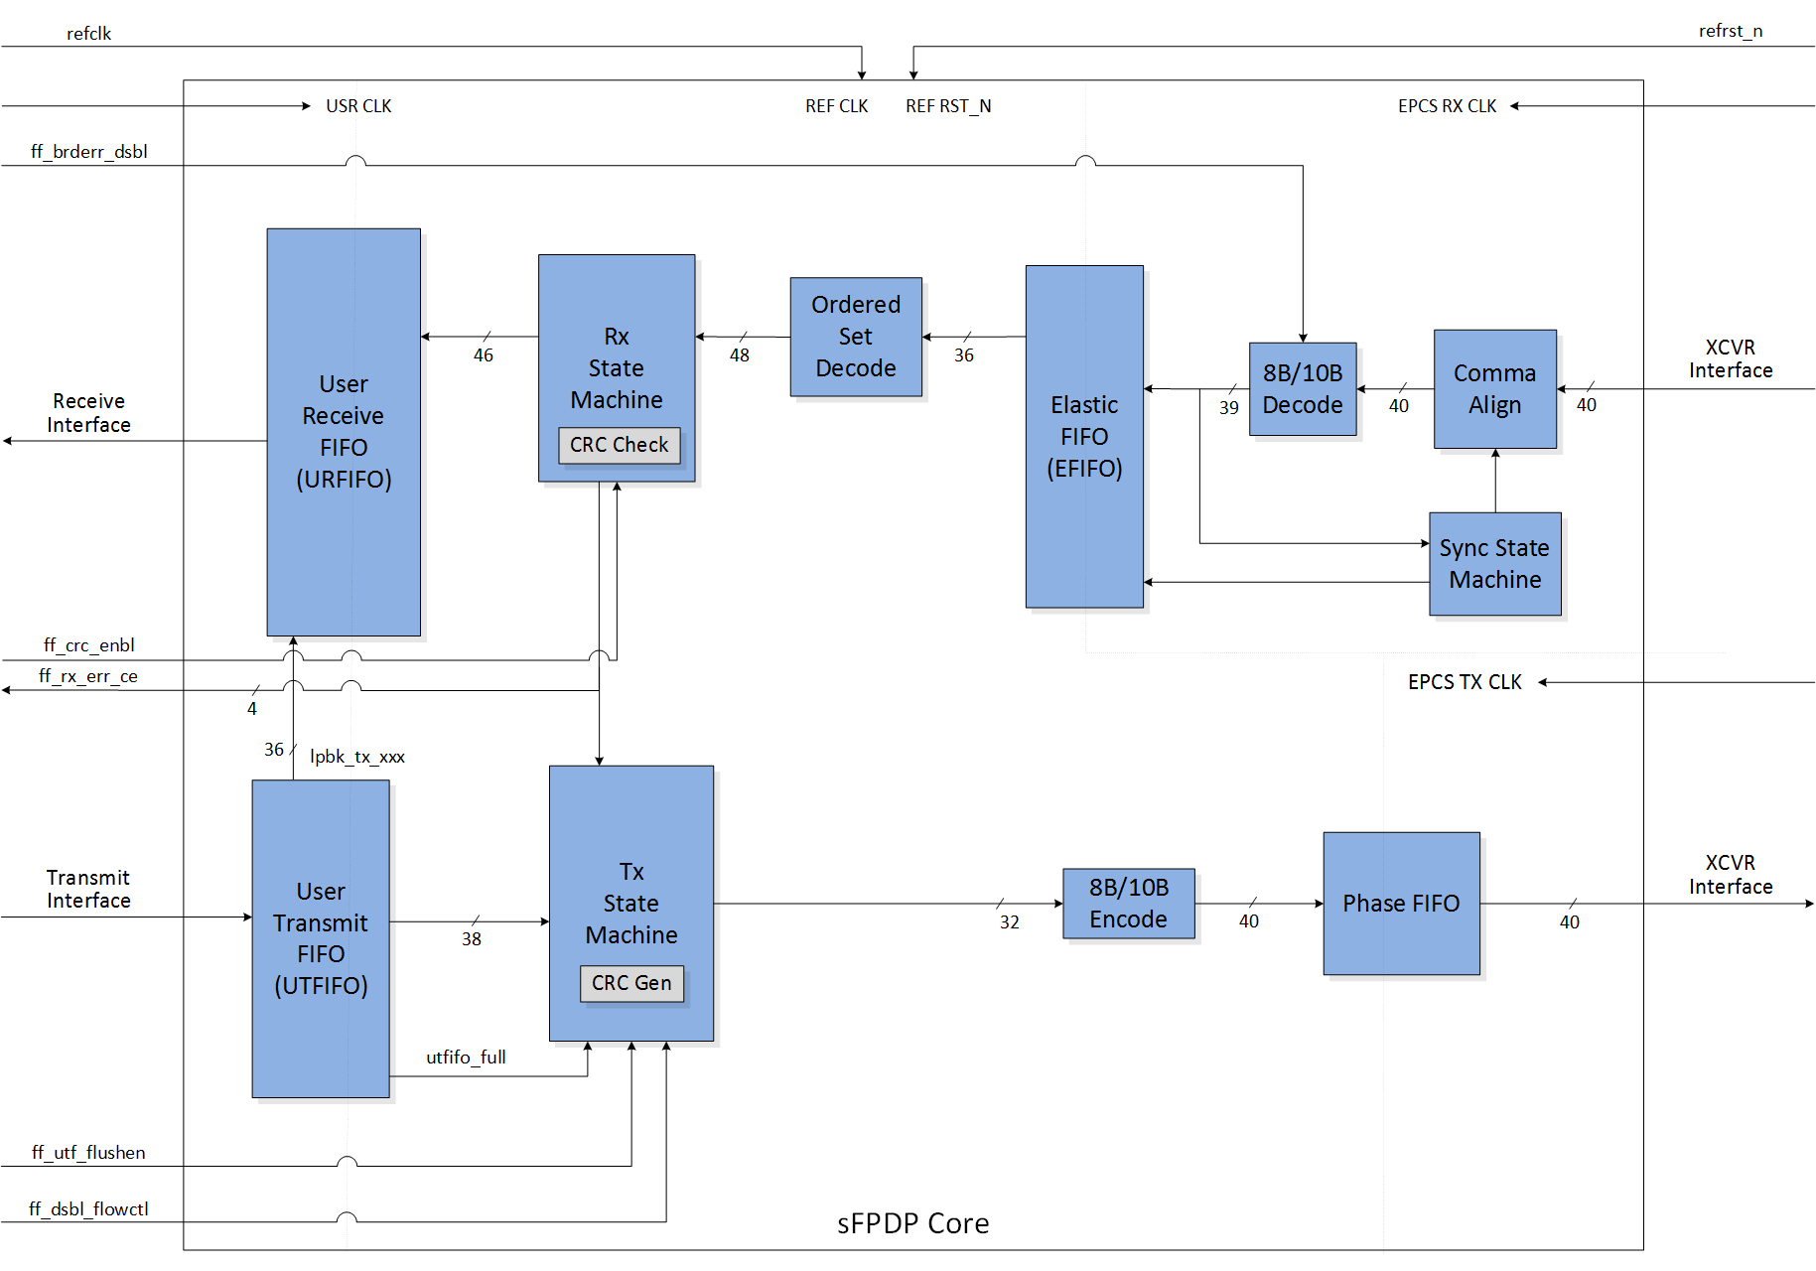Select the User Transmit FIFO (UTFIFO) block
Image resolution: width=1816 pixels, height=1271 pixels.
(320, 938)
